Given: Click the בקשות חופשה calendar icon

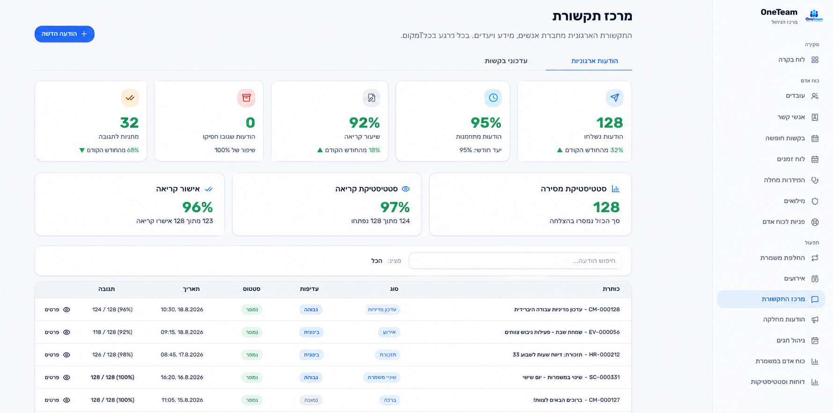Looking at the screenshot, I should pos(815,138).
